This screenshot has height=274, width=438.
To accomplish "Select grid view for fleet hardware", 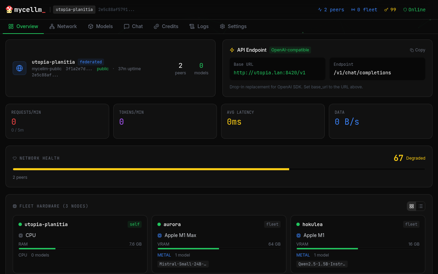I will tap(411, 206).
